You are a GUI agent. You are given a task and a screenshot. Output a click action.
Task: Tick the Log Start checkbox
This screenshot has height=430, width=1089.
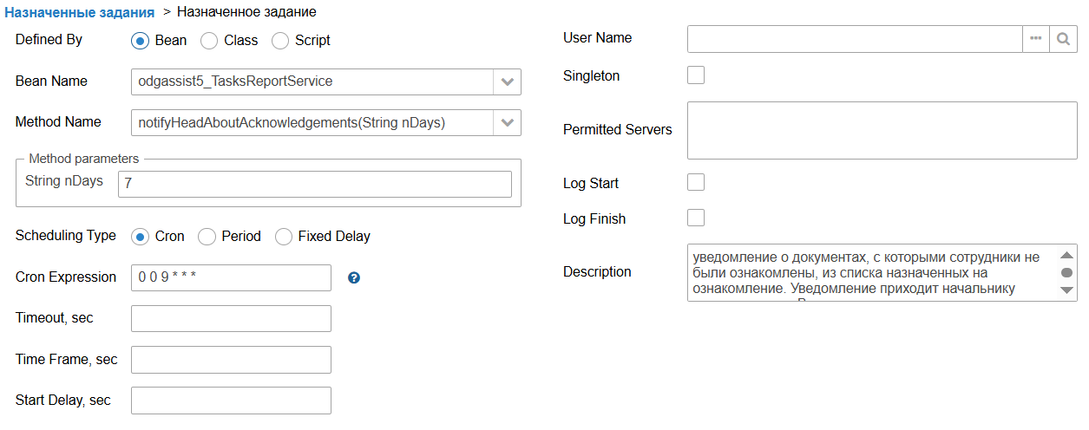pyautogui.click(x=696, y=182)
